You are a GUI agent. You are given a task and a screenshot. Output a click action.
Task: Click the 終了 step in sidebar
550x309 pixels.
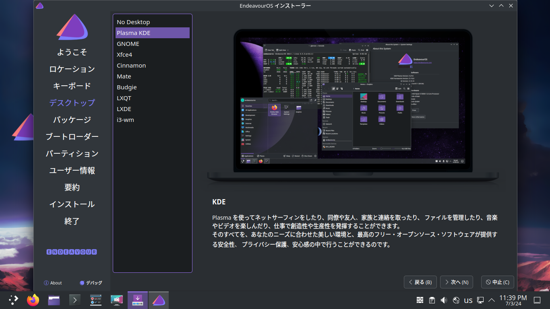click(72, 221)
